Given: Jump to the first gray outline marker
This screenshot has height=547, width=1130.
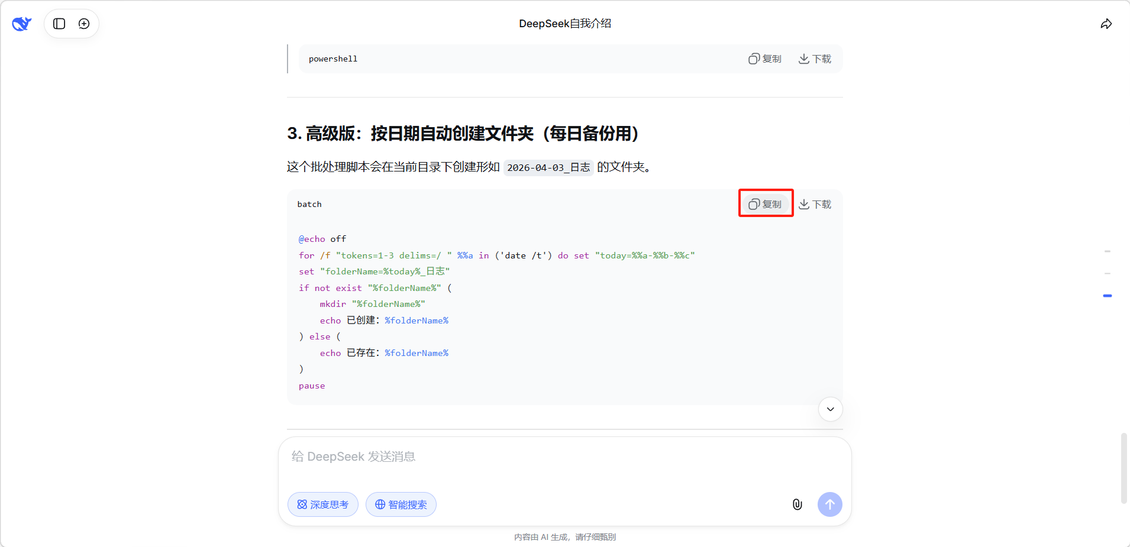Looking at the screenshot, I should [x=1107, y=251].
